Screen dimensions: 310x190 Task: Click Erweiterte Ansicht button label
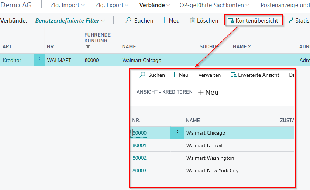(259, 75)
